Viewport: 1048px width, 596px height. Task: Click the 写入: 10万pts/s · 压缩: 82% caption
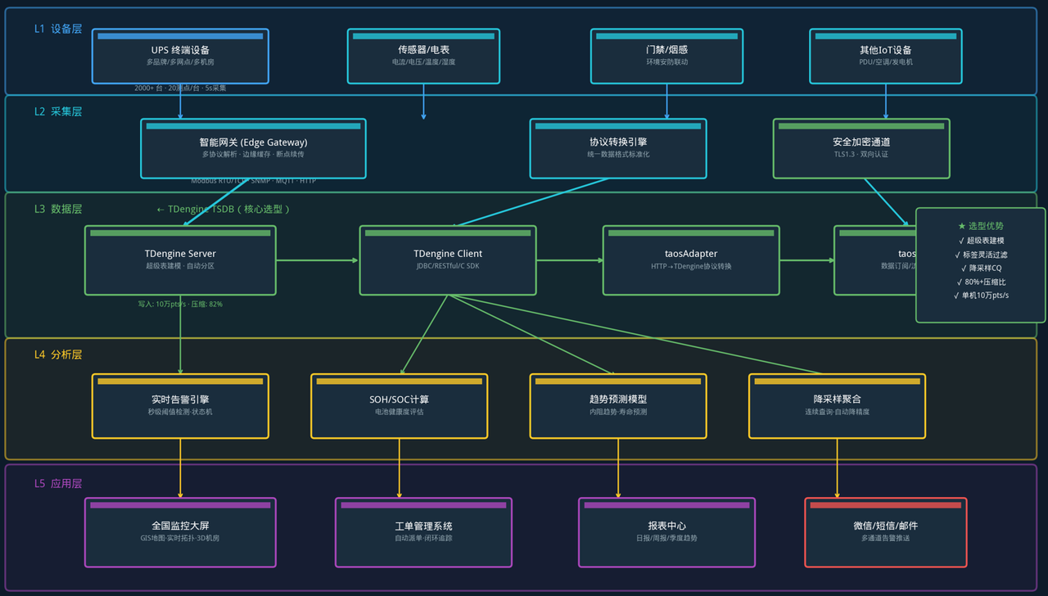[x=180, y=304]
